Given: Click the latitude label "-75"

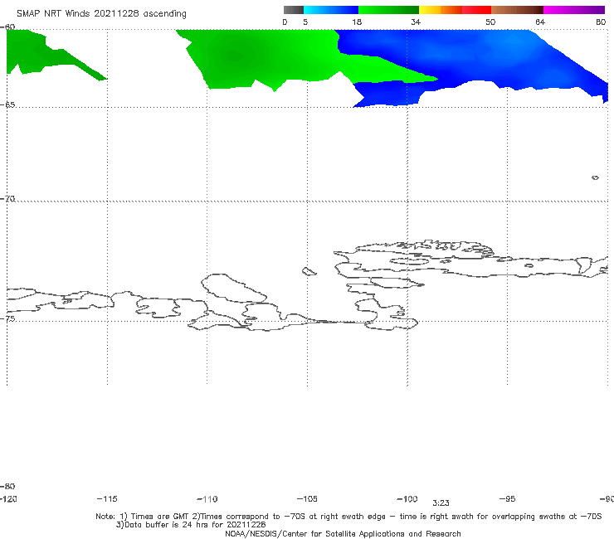Looking at the screenshot, I should coord(7,318).
